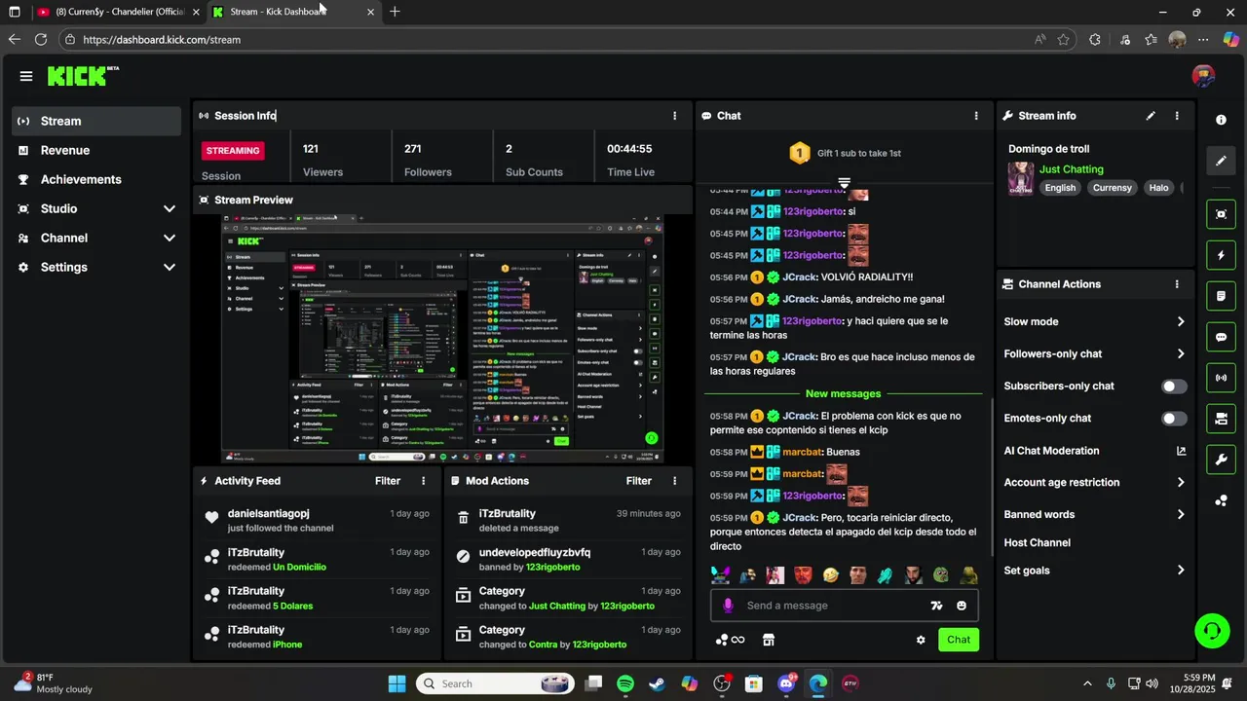Click Host Channel action
The image size is (1247, 701).
click(x=1037, y=543)
